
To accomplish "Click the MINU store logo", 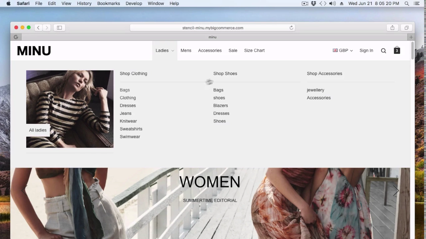I will coord(34,51).
